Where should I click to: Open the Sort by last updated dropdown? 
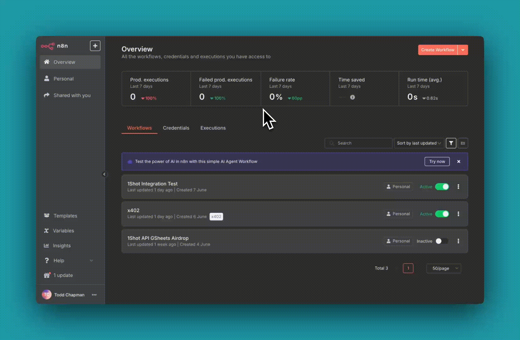(x=419, y=143)
